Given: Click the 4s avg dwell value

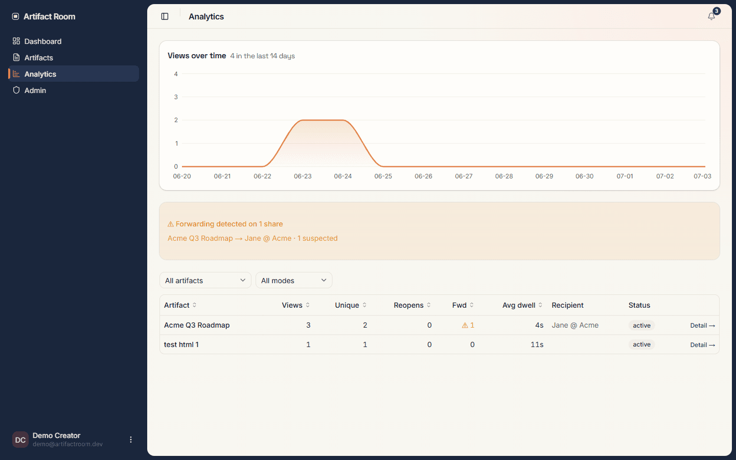Looking at the screenshot, I should [x=539, y=325].
